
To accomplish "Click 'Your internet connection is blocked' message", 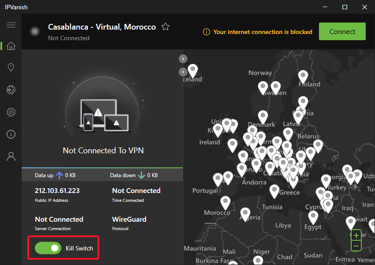I will point(262,32).
